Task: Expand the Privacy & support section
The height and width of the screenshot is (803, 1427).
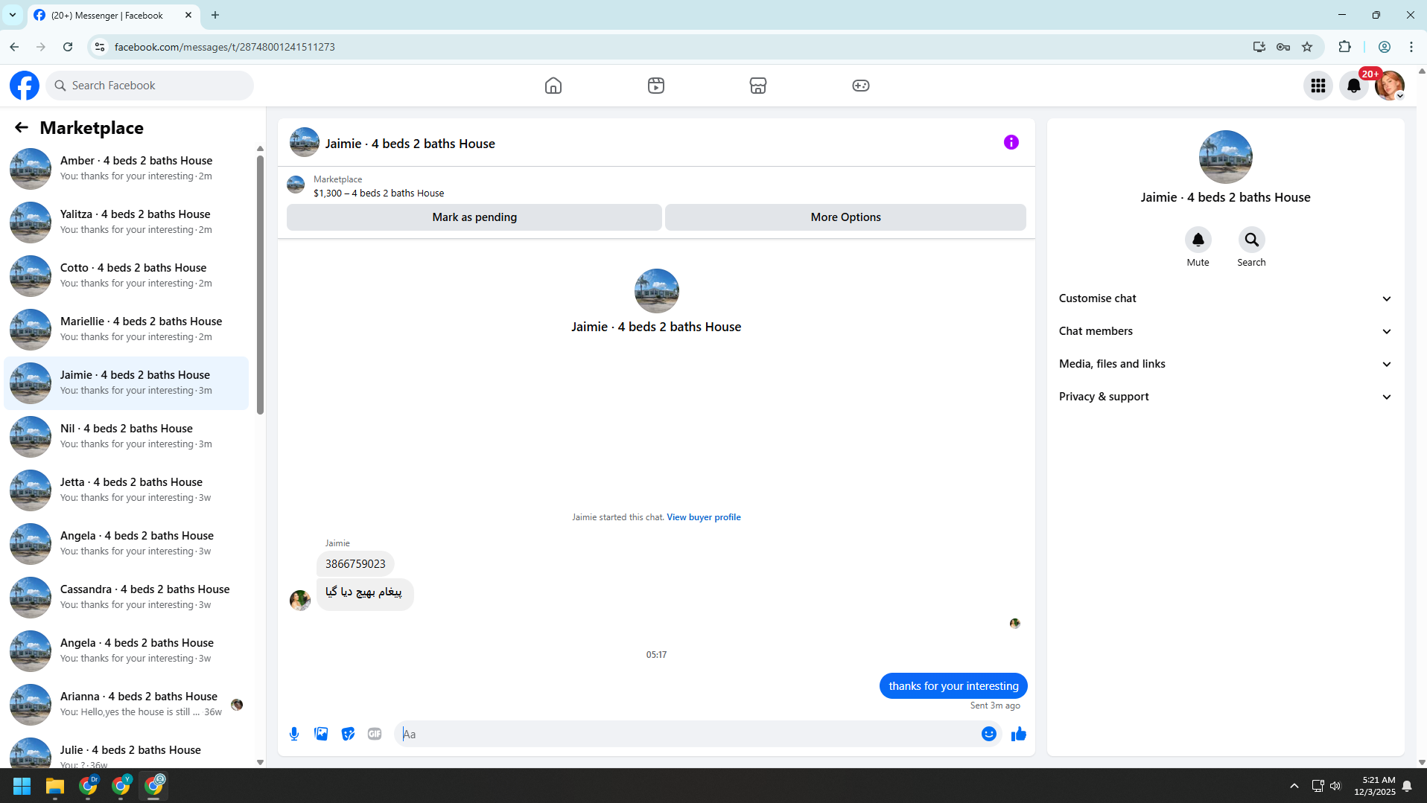Action: pos(1225,397)
